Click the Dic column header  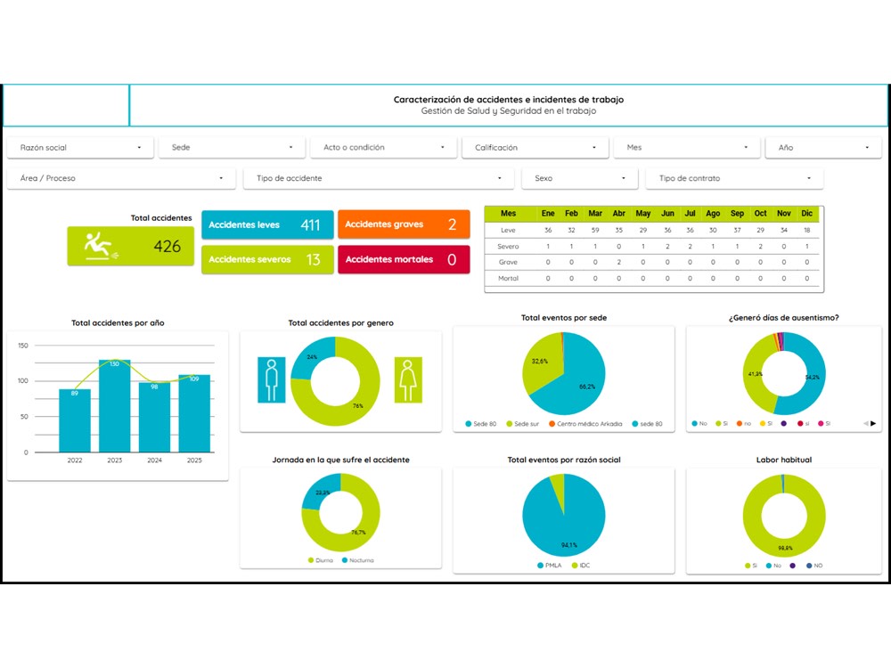807,214
